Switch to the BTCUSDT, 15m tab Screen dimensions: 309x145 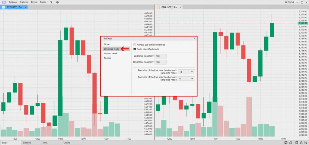pyautogui.click(x=14, y=7)
